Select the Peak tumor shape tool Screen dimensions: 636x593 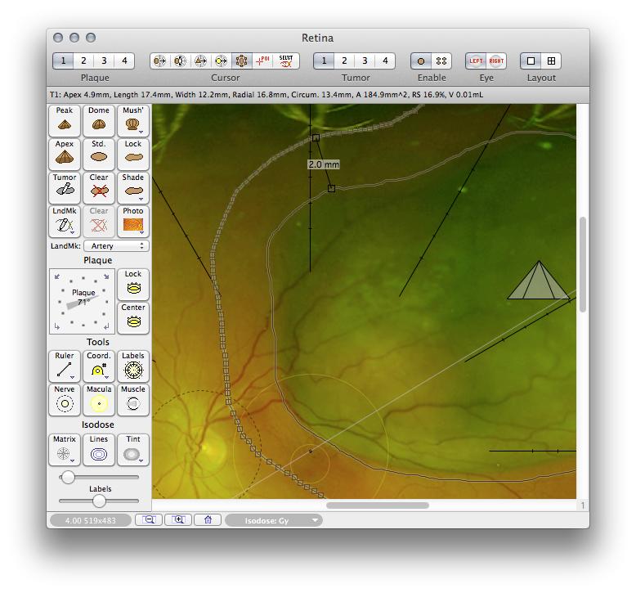tap(65, 121)
